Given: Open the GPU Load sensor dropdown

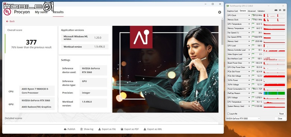Looking at the screenshot, I should (249, 46).
